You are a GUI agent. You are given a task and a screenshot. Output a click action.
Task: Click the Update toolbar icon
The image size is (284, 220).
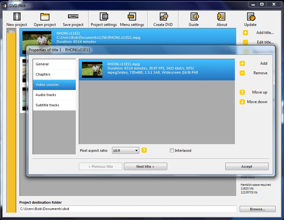[x=251, y=17]
